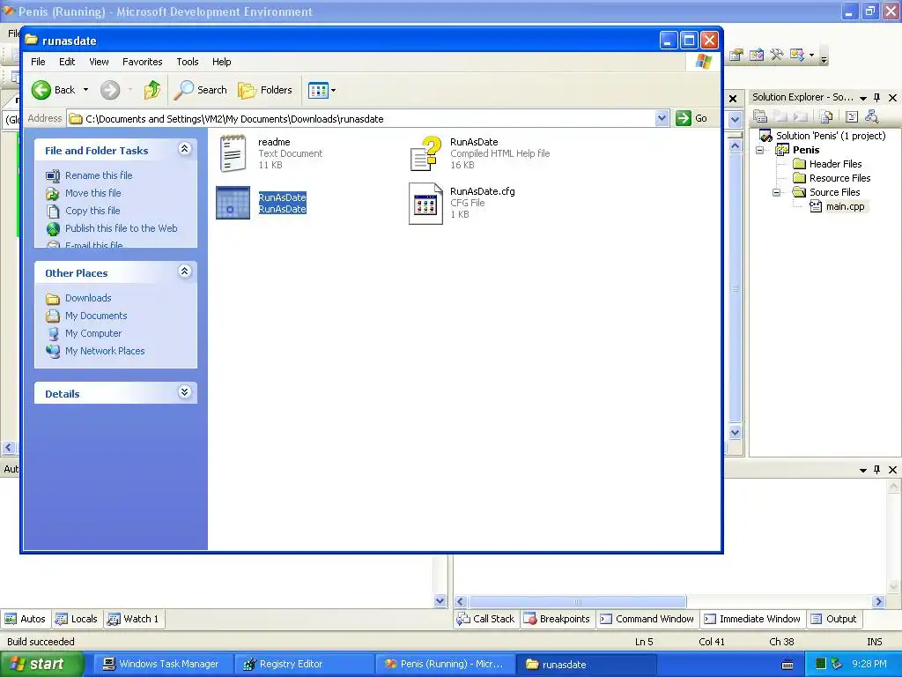Go up one folder level
Image resolution: width=902 pixels, height=677 pixels.
tap(152, 90)
